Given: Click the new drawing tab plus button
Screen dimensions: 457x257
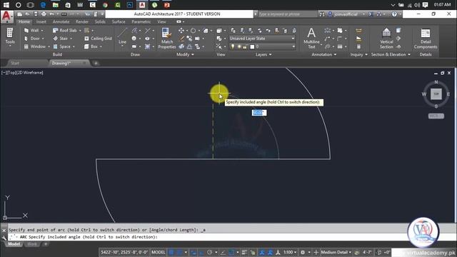Looking at the screenshot, I should point(96,64).
